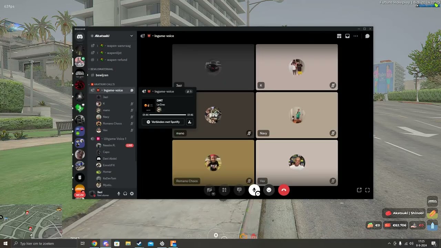
Task: Seek the DMT song progress bar
Action: [168, 115]
